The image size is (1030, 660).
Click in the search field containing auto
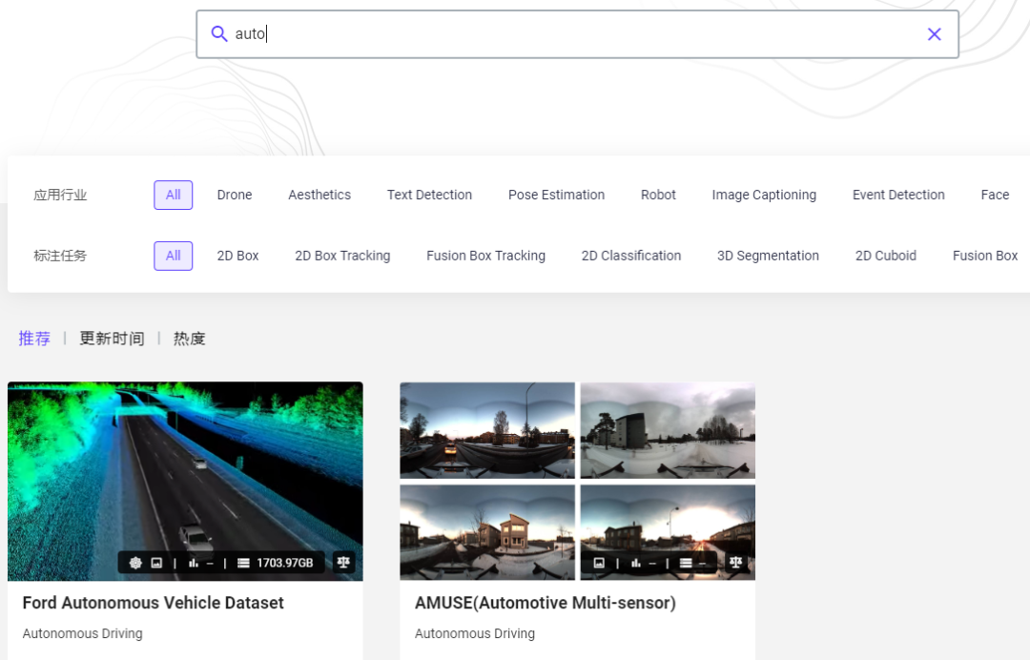pyautogui.click(x=577, y=34)
